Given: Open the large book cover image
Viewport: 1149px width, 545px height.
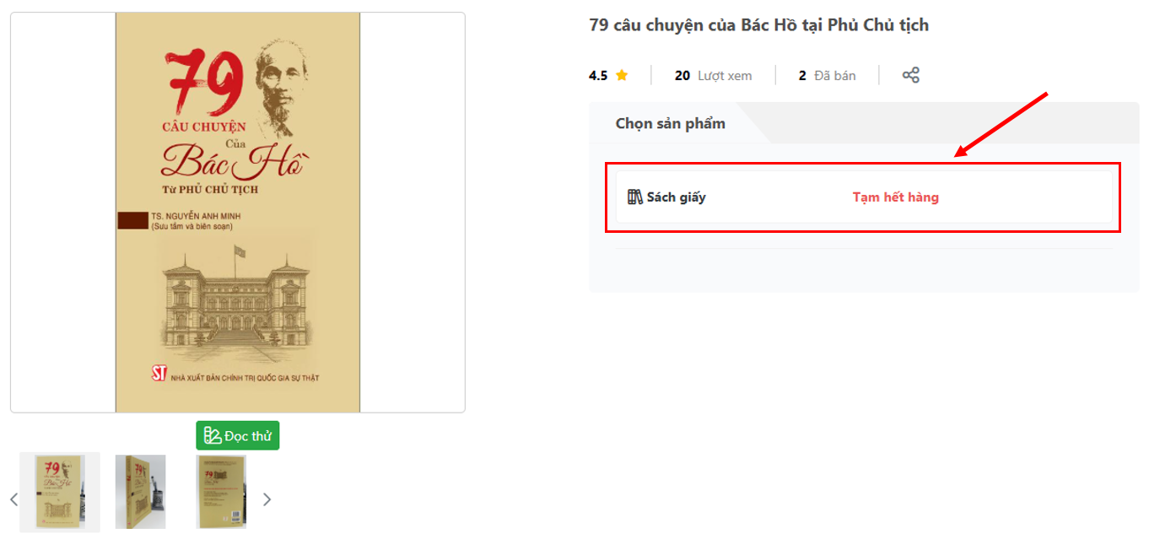Looking at the screenshot, I should 238,213.
